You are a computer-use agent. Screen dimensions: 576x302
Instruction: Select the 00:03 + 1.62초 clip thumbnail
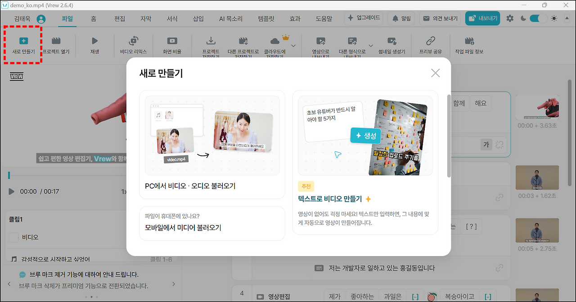537,177
